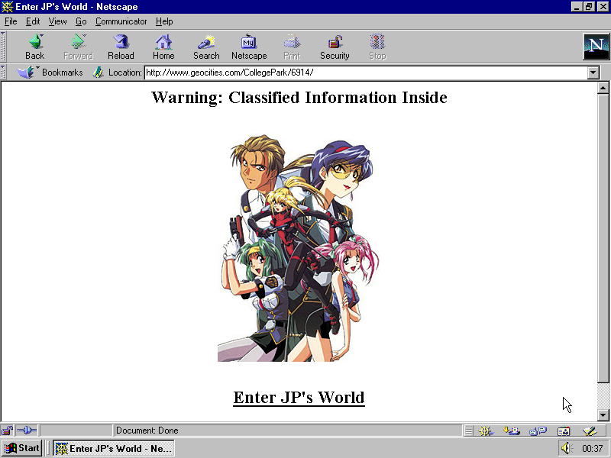Viewport: 611px width, 458px height.
Task: Open the Bookmarks quick file icon
Action: click(27, 72)
